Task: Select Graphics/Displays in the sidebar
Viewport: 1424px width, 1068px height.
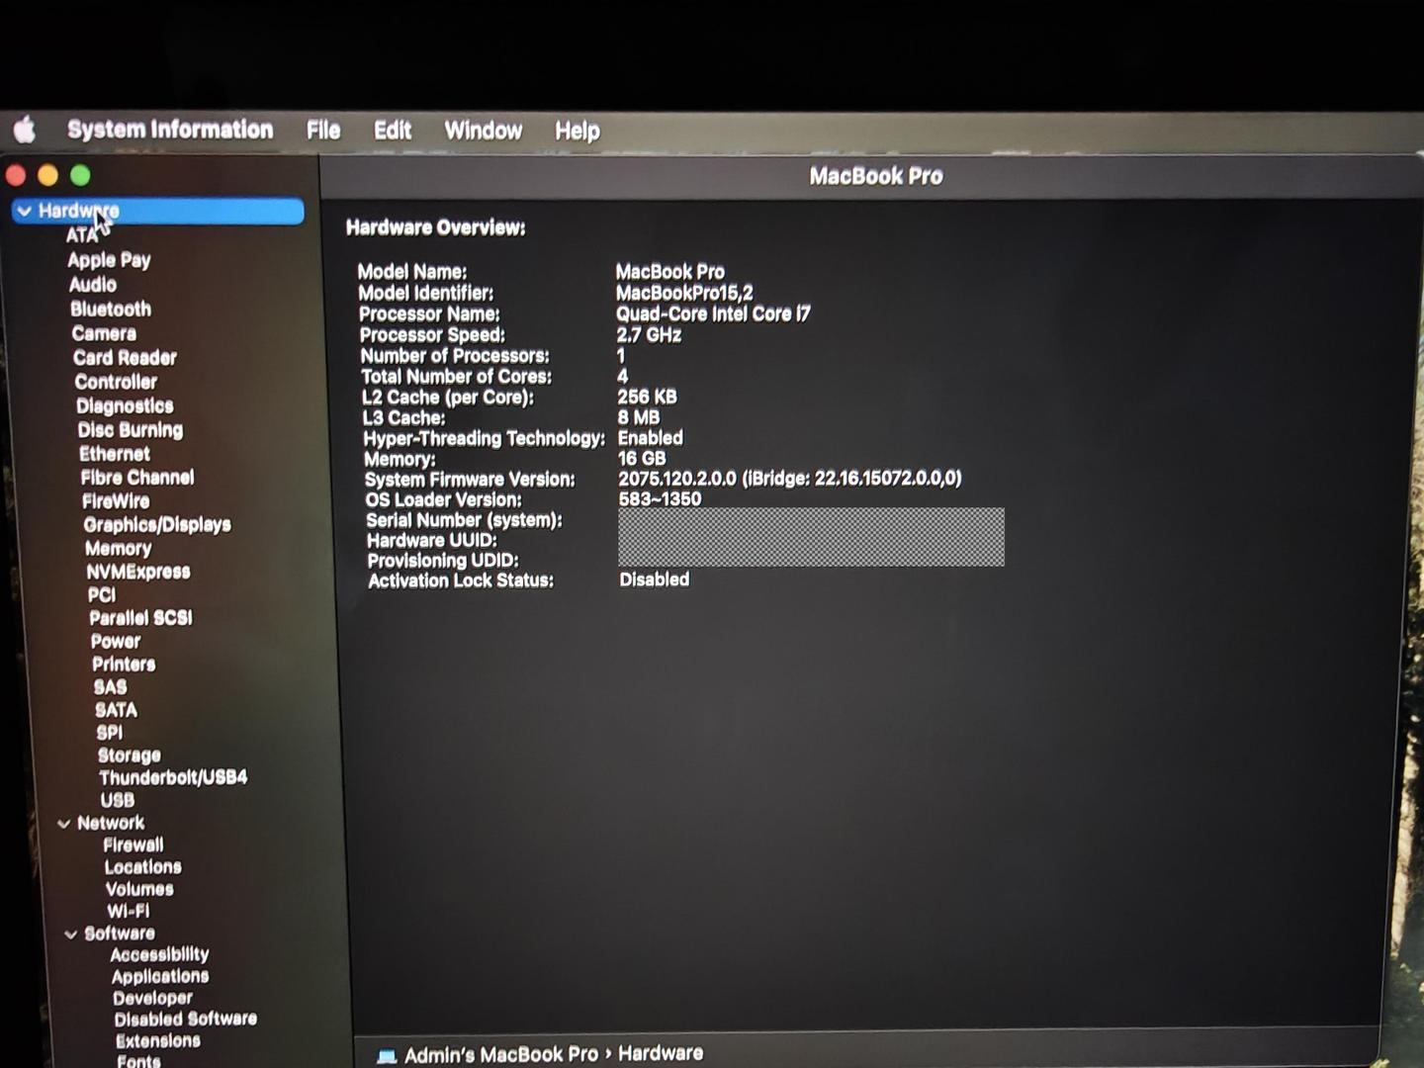Action: click(157, 525)
